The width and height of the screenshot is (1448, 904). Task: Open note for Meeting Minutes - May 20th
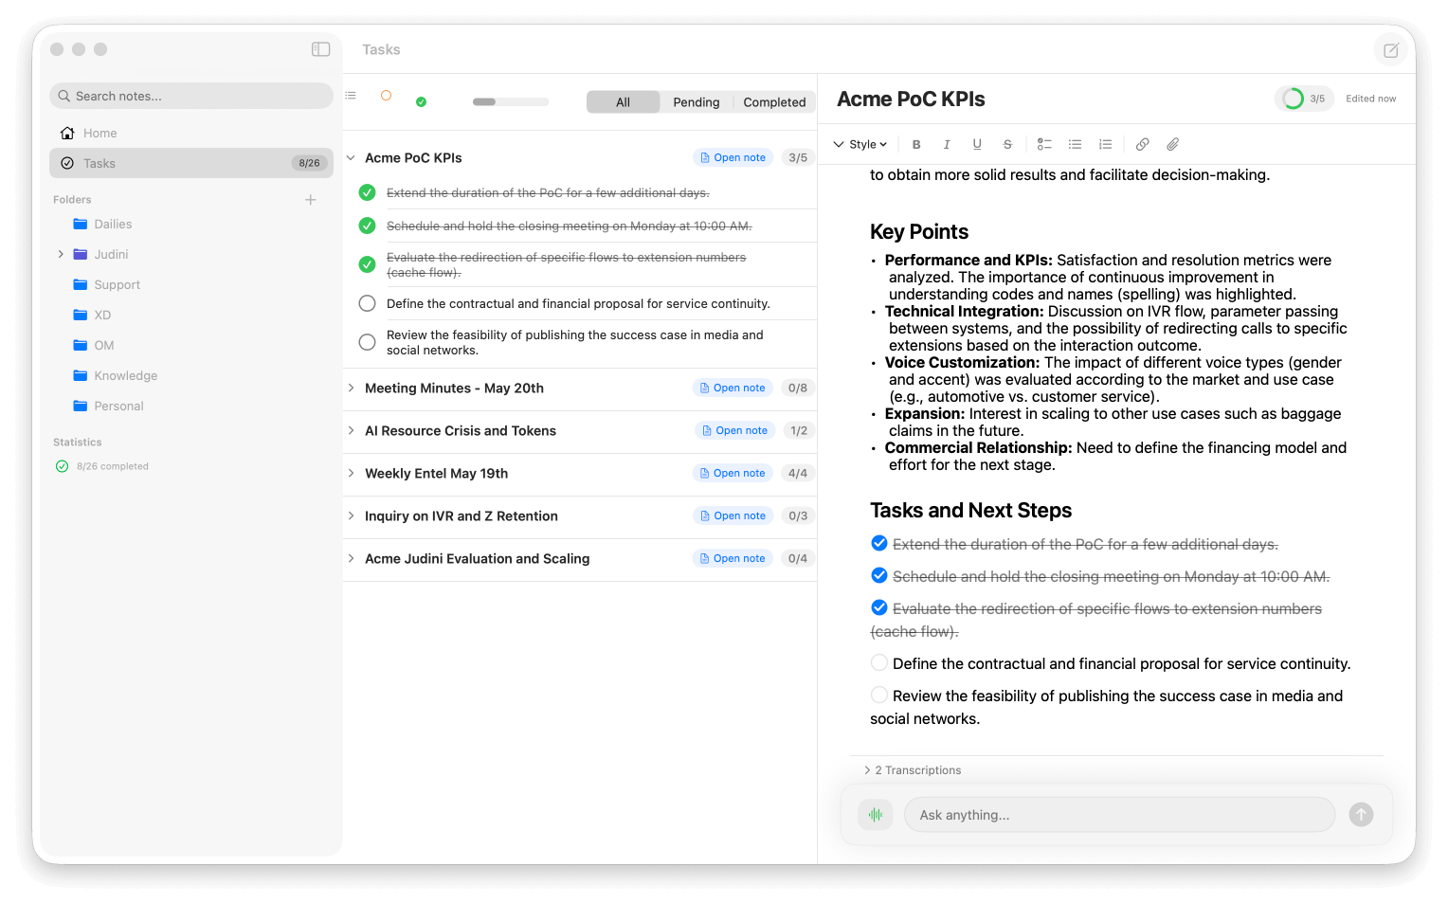pos(733,388)
